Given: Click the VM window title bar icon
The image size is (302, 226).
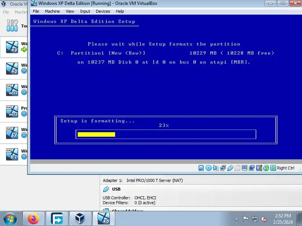Looking at the screenshot, I should (x=34, y=3).
